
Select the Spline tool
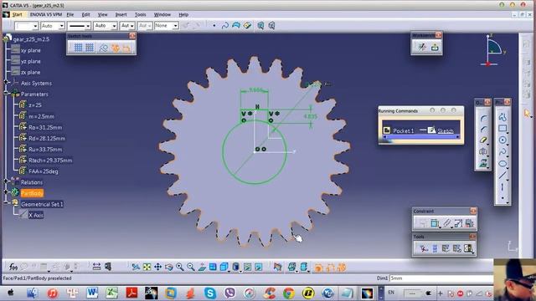pyautogui.click(x=502, y=152)
